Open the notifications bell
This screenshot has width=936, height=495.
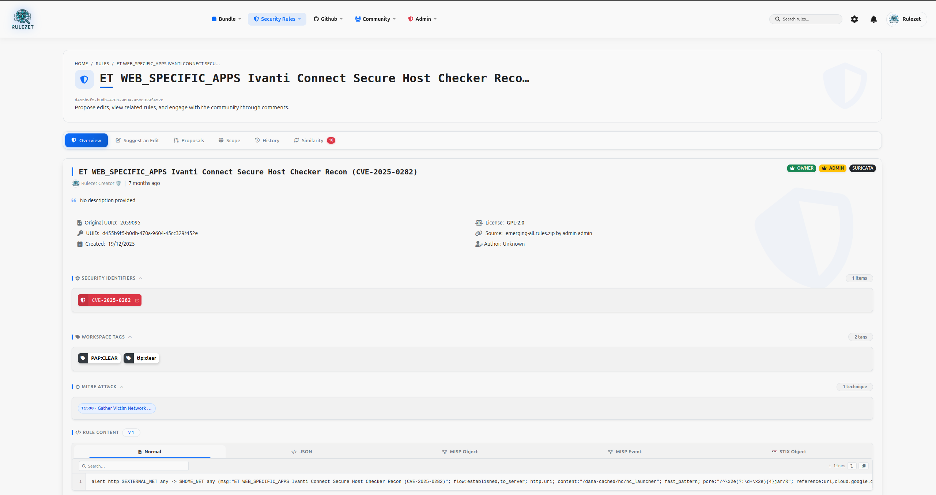[873, 19]
